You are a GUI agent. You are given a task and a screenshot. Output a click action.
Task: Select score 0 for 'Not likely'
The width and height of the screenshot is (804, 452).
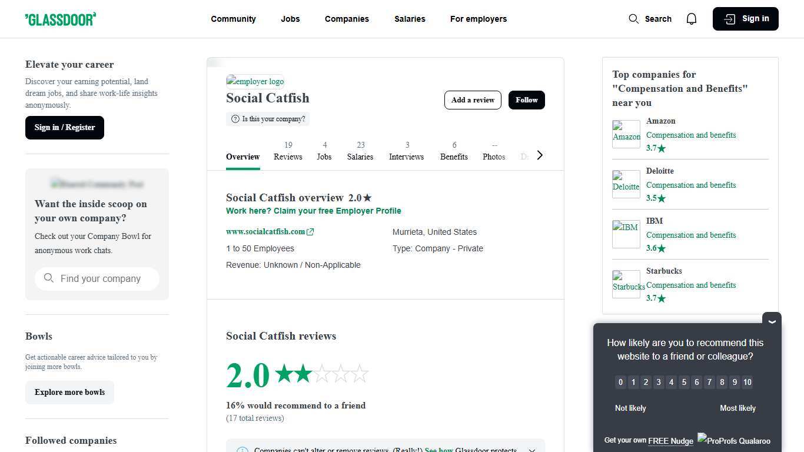pos(620,382)
